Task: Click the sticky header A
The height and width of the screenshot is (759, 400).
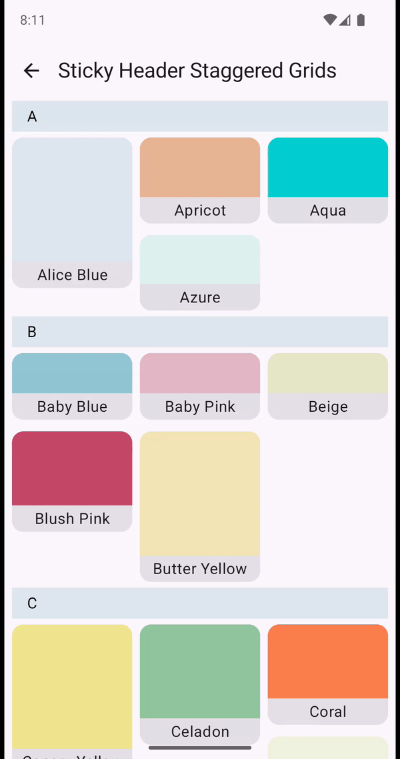Action: 200,116
